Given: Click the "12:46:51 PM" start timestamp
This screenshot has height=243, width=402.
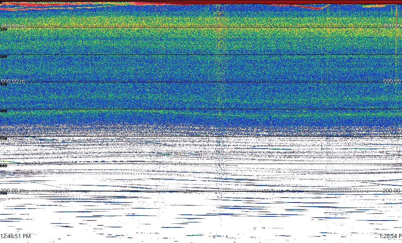Looking at the screenshot, I should tap(16, 236).
